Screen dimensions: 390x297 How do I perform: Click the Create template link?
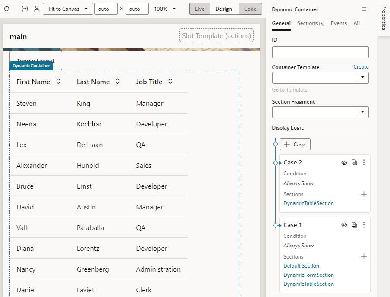(x=361, y=67)
